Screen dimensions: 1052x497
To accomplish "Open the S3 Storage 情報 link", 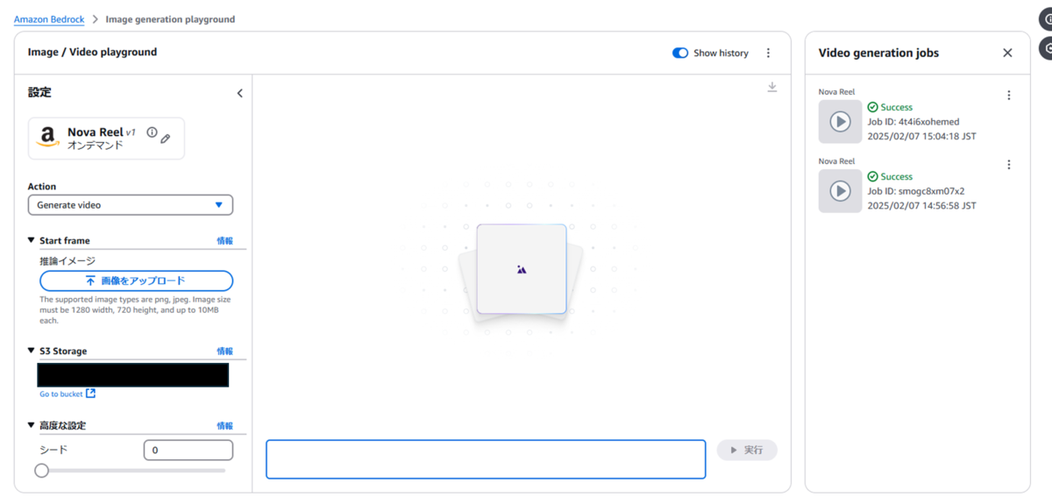I will pos(225,351).
